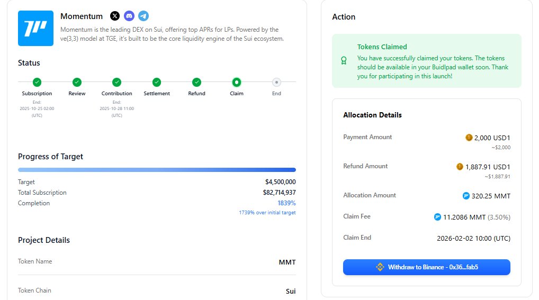Click the USD1 coin icon beside Payment Amount
Image resolution: width=539 pixels, height=300 pixels.
(x=469, y=138)
